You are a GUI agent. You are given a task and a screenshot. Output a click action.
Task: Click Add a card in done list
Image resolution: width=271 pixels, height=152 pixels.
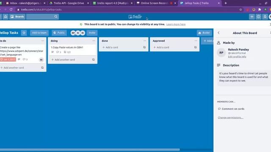coord(110,47)
